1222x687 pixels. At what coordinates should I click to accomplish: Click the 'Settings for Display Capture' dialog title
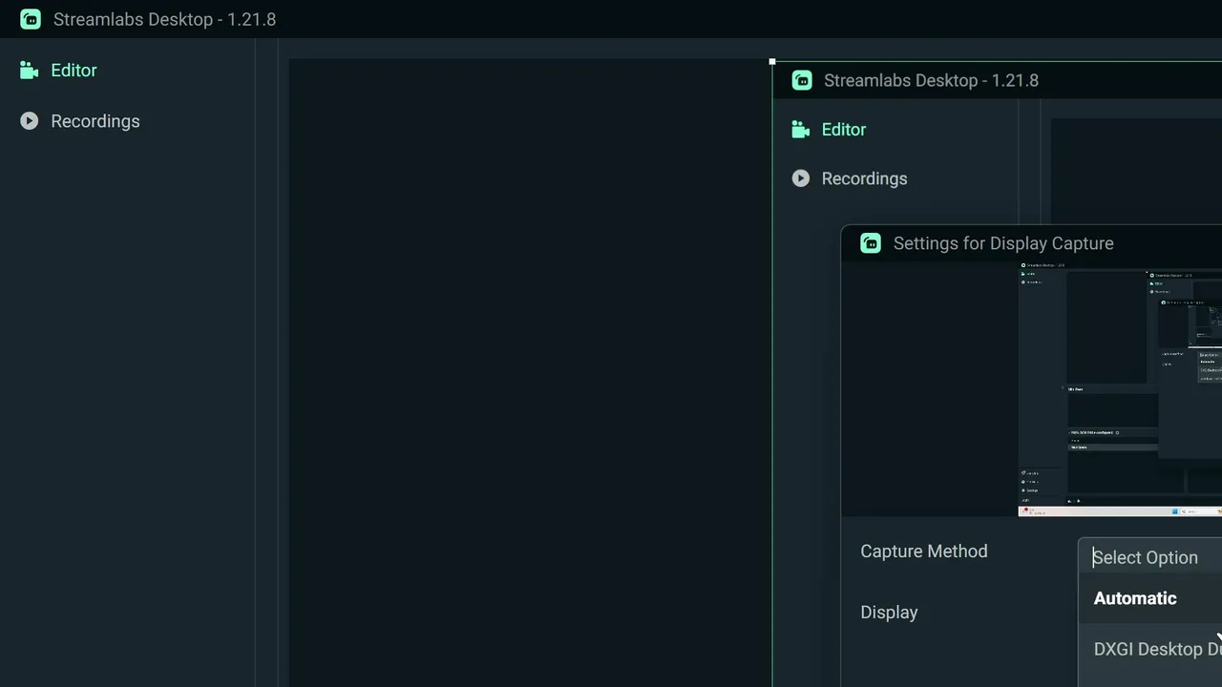pyautogui.click(x=1003, y=243)
